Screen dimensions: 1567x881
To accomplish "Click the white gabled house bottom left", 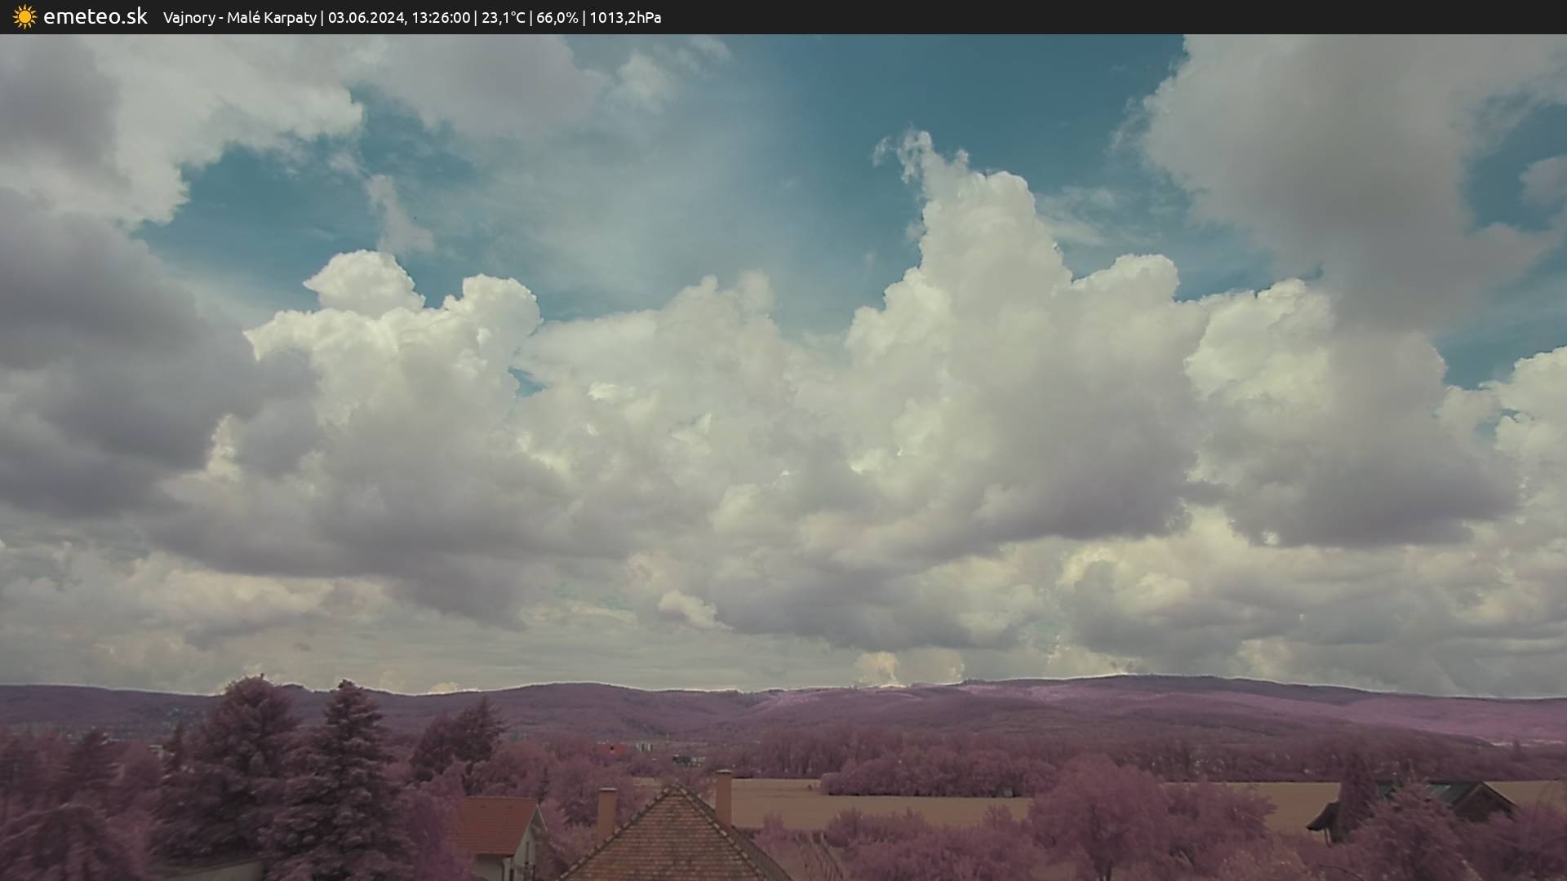I will pyautogui.click(x=502, y=840).
